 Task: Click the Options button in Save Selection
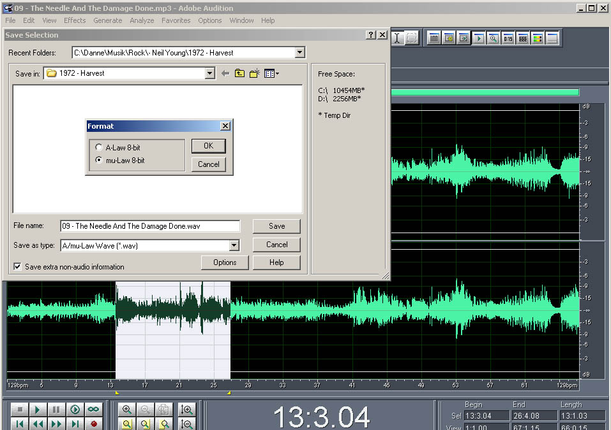[225, 262]
